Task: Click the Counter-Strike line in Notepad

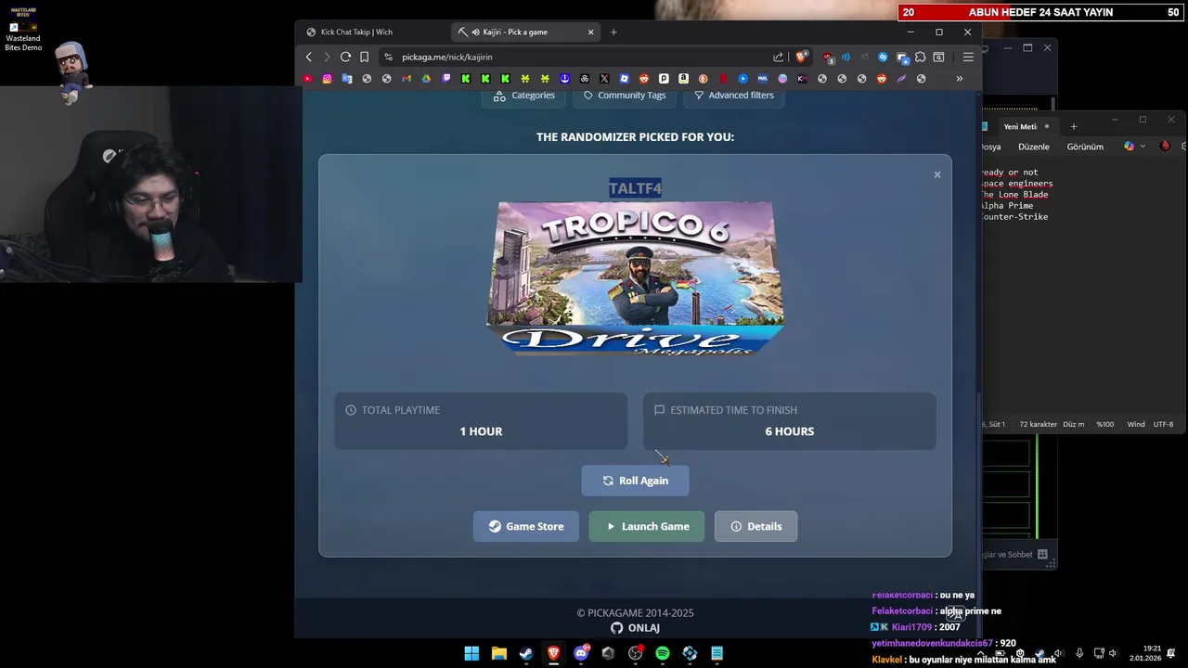Action: (x=1015, y=217)
